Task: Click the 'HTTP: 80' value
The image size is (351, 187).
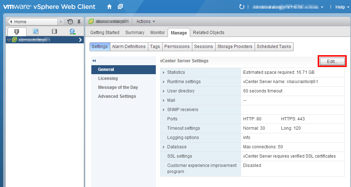Action: click(252, 119)
